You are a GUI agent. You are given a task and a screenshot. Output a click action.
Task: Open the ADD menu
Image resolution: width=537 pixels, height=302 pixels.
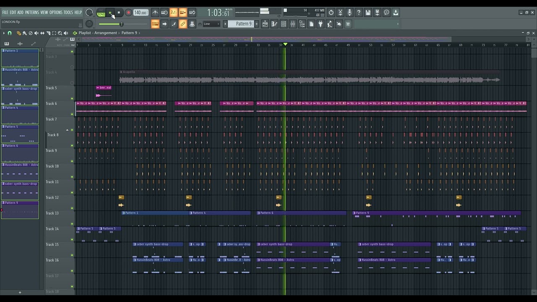pos(20,13)
